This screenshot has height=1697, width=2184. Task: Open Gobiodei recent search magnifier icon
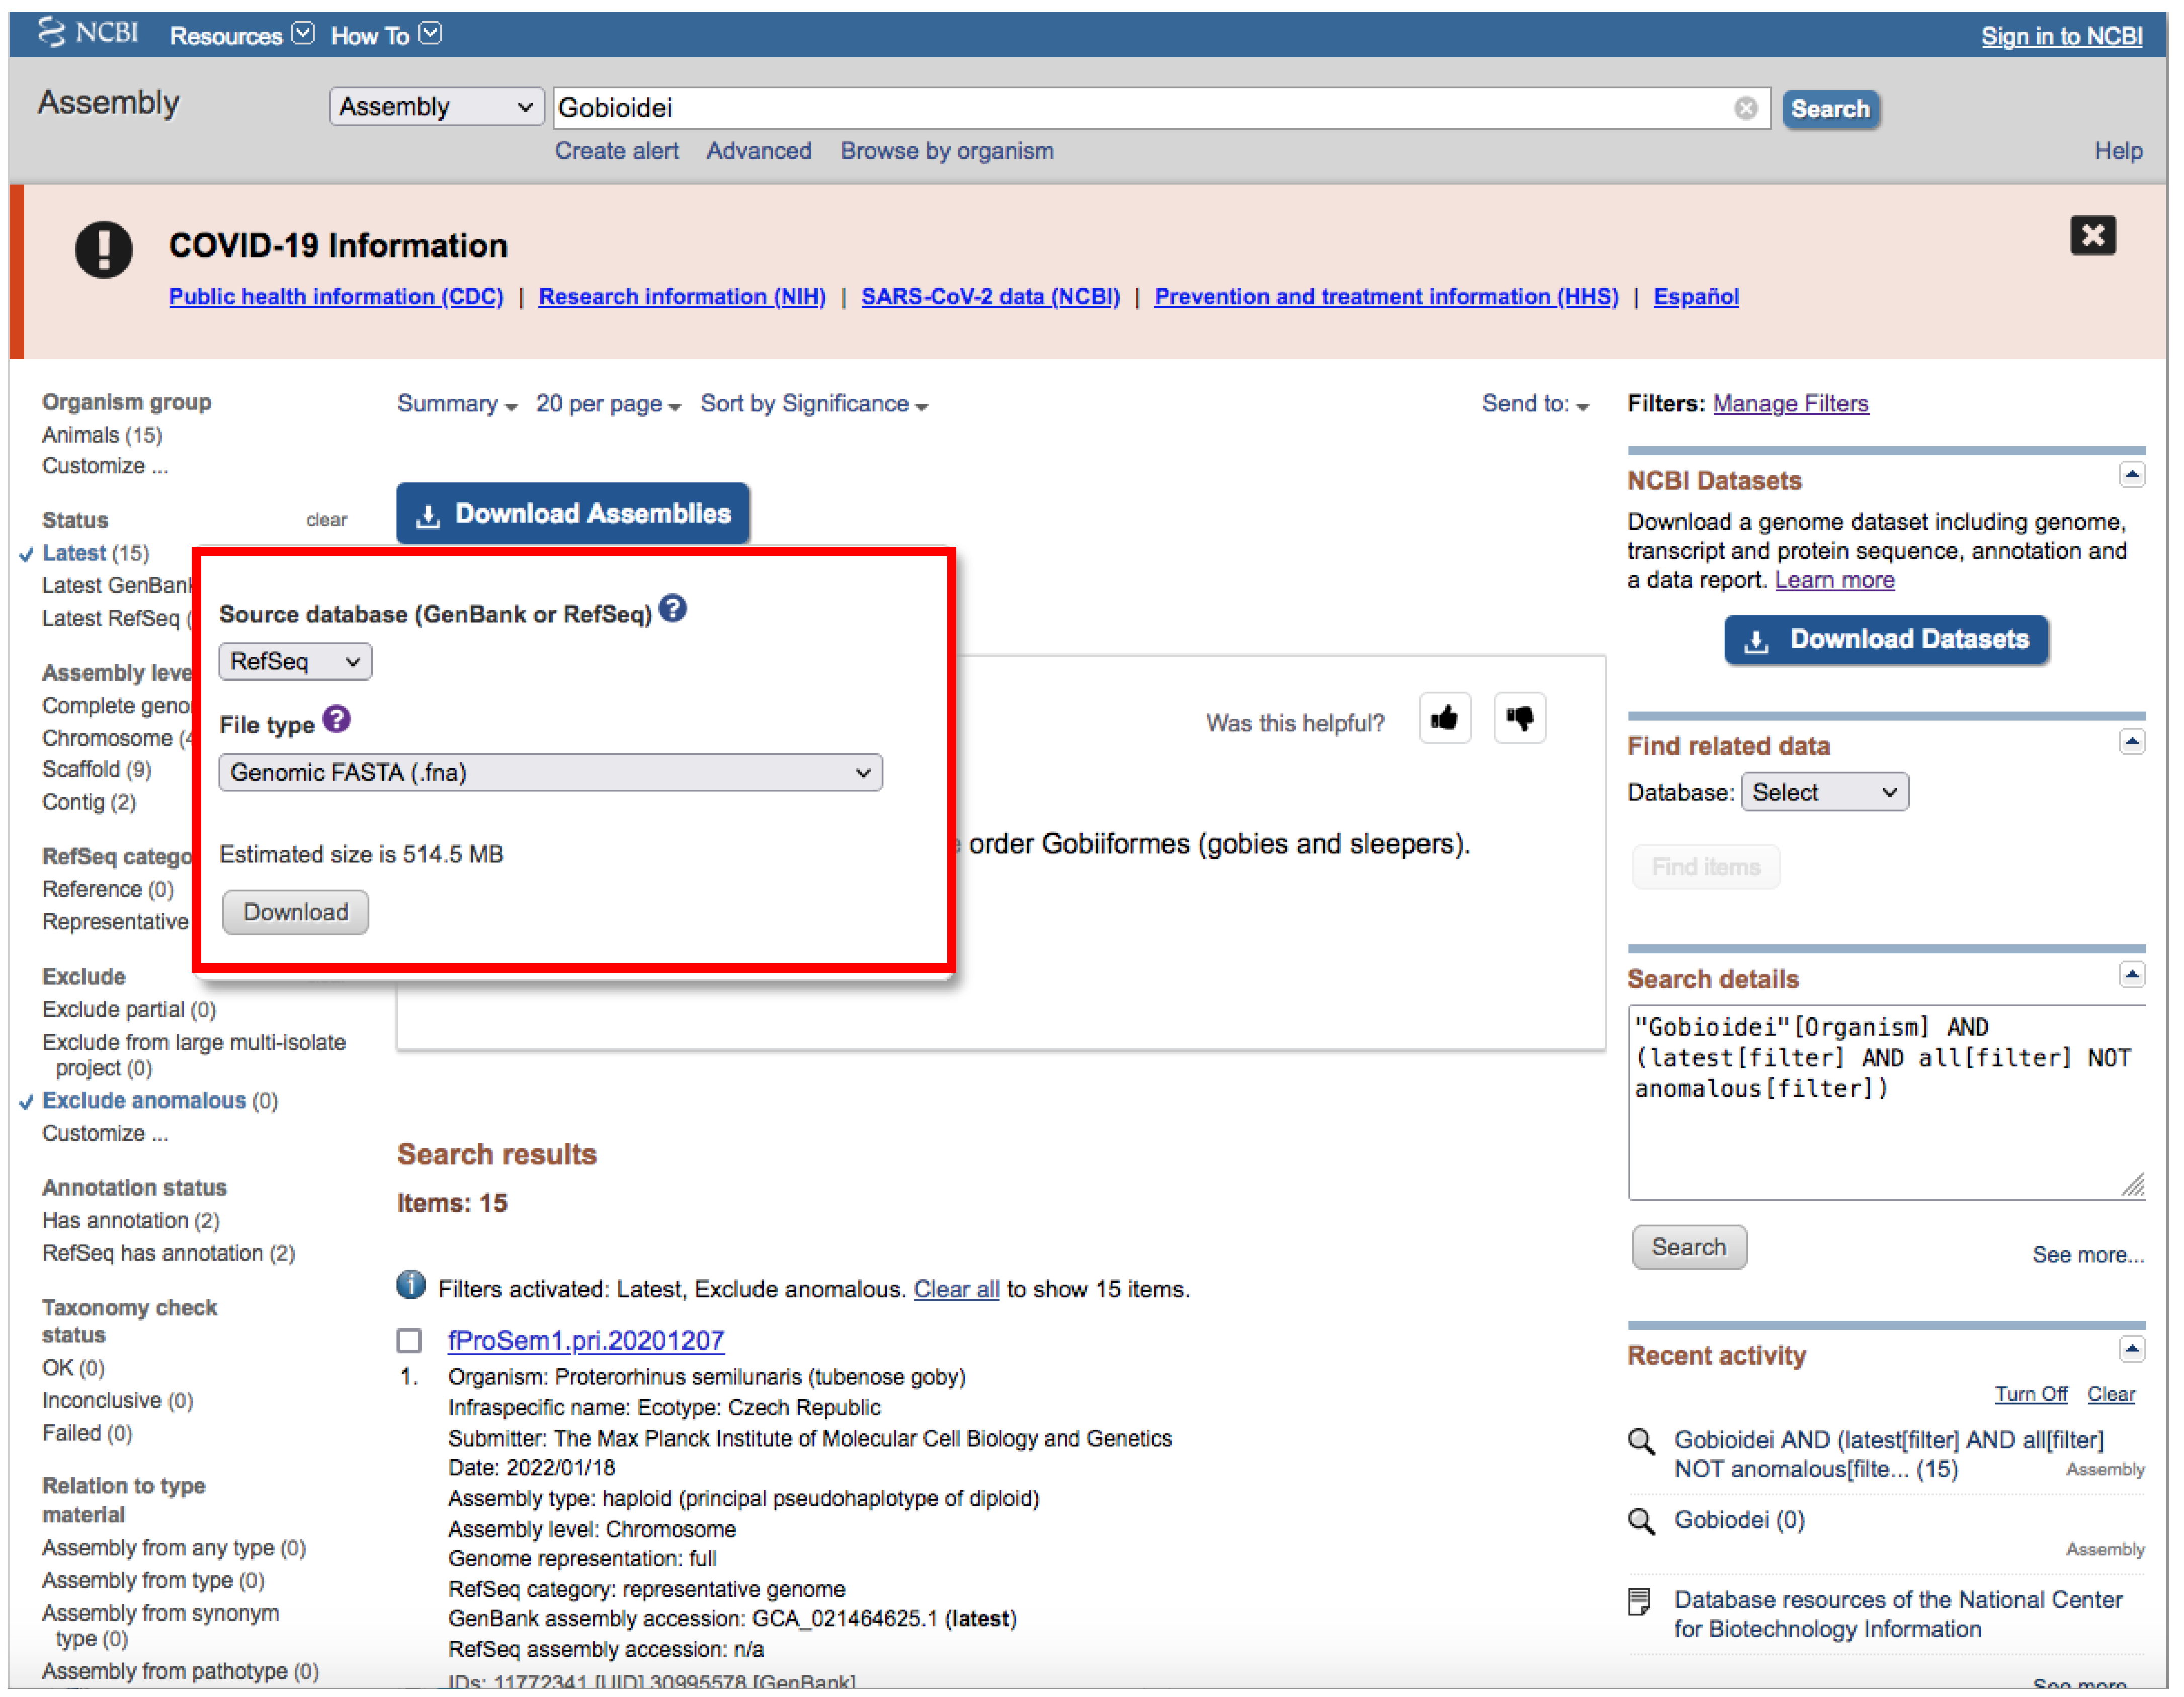click(1641, 1521)
